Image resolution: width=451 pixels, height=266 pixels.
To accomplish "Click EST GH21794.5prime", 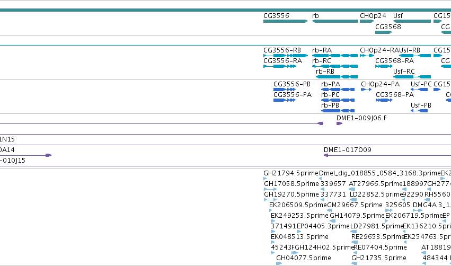I will coord(265,179).
